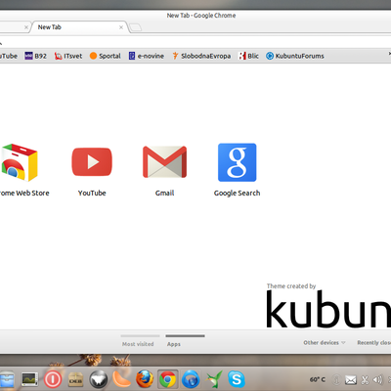This screenshot has height=391, width=391.
Task: Open the Chrome Web Store app
Action: 19,162
